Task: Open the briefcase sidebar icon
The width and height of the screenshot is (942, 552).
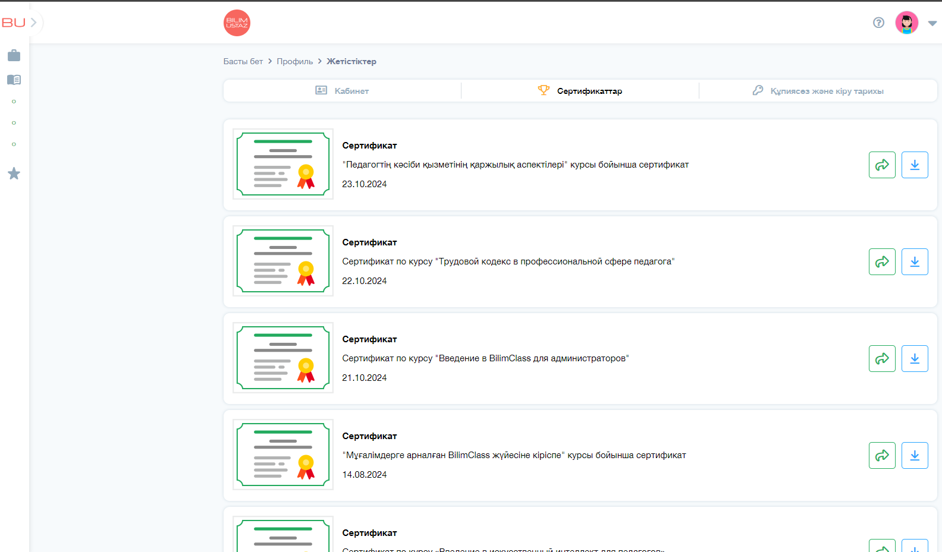Action: (14, 55)
